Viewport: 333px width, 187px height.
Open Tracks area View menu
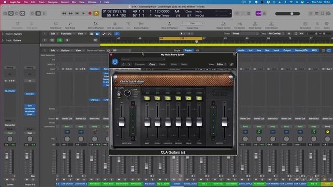tap(81, 34)
